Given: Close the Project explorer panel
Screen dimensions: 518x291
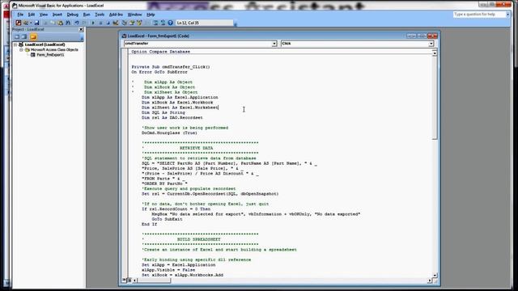Looking at the screenshot, I should (81, 29).
